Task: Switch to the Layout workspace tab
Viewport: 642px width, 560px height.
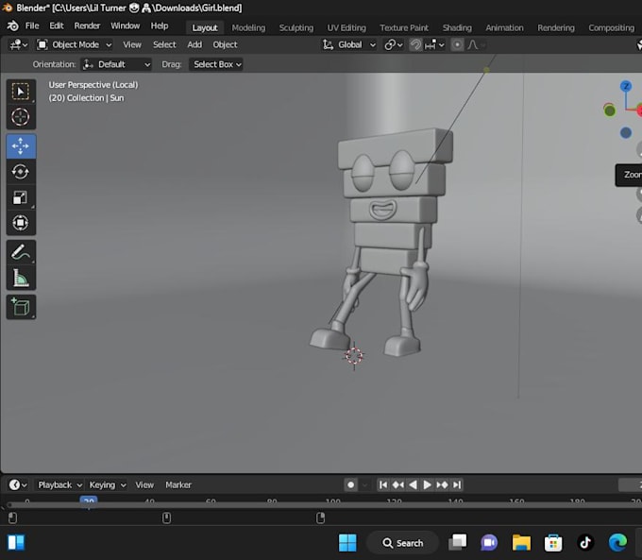Action: tap(205, 27)
